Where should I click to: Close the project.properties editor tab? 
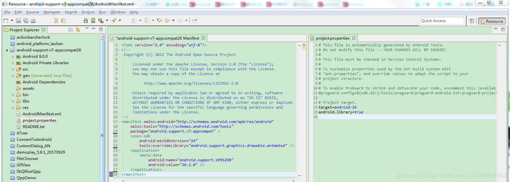pyautogui.click(x=354, y=38)
